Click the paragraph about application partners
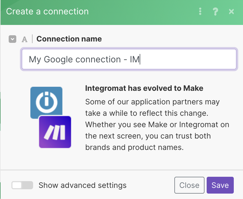 157,125
